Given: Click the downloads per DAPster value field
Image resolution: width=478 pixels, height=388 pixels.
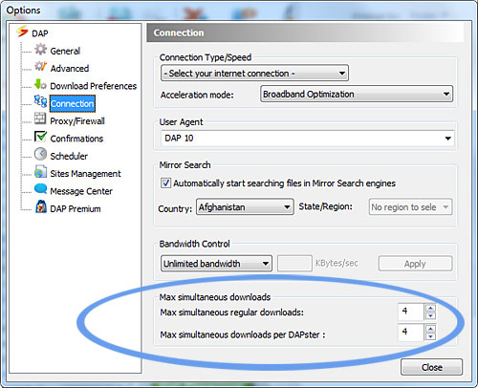Looking at the screenshot, I should tap(411, 333).
